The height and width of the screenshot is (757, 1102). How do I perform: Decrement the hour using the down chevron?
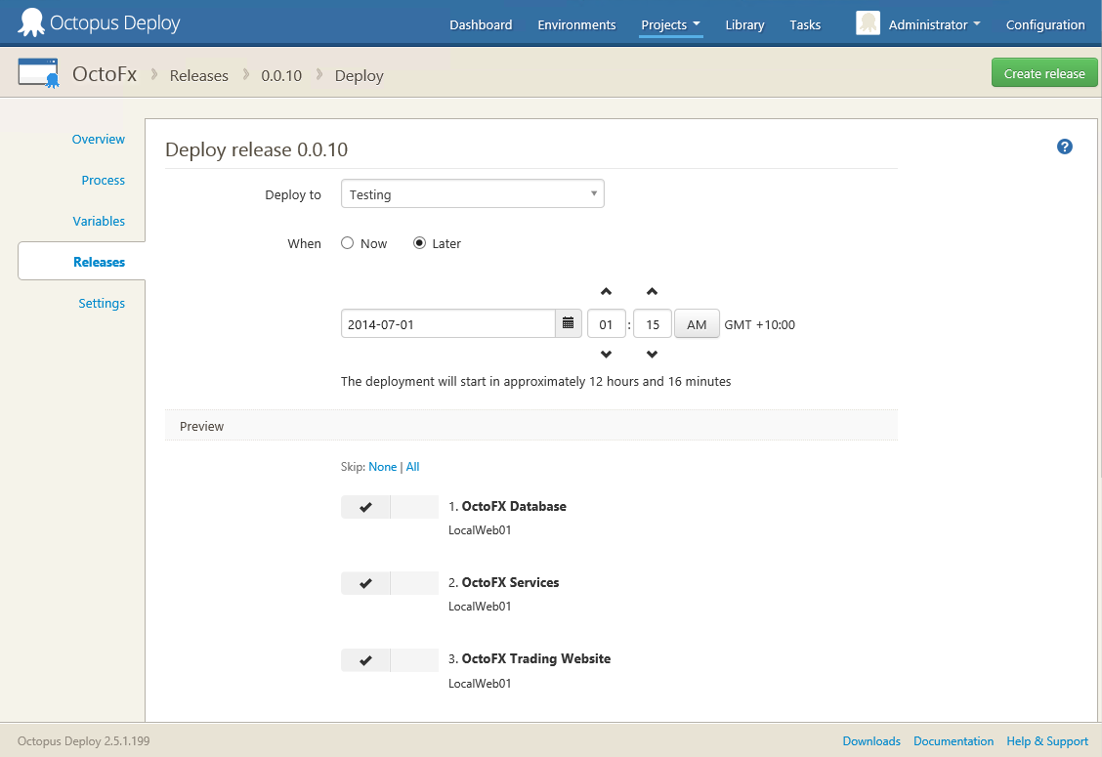click(x=606, y=355)
